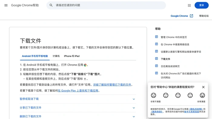Expand the 删除已下载的文件 section chevron

pos(134,117)
